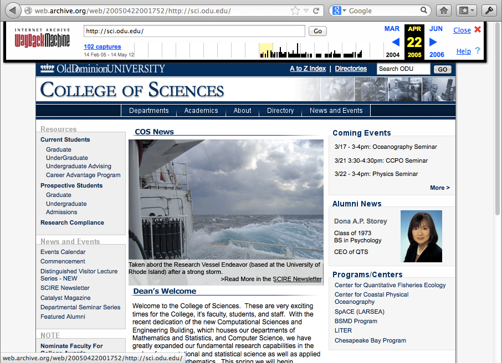Select JUN month in Wayback toolbar
Viewport: 502px width, 363px height.
click(436, 29)
